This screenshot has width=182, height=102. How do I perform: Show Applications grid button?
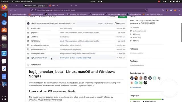(x=4, y=98)
